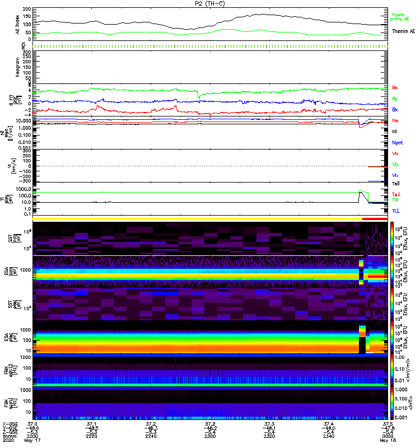Click the green "By" legend entry
This screenshot has width=420, height=448.
point(395,99)
